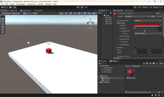Select the Rotate tool

3,24
